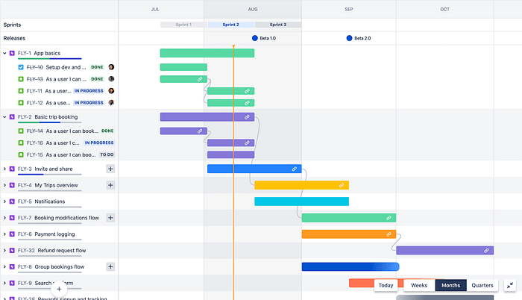The image size is (522, 300).
Task: Select Sprint 3 in the sprints row
Action: 278,25
